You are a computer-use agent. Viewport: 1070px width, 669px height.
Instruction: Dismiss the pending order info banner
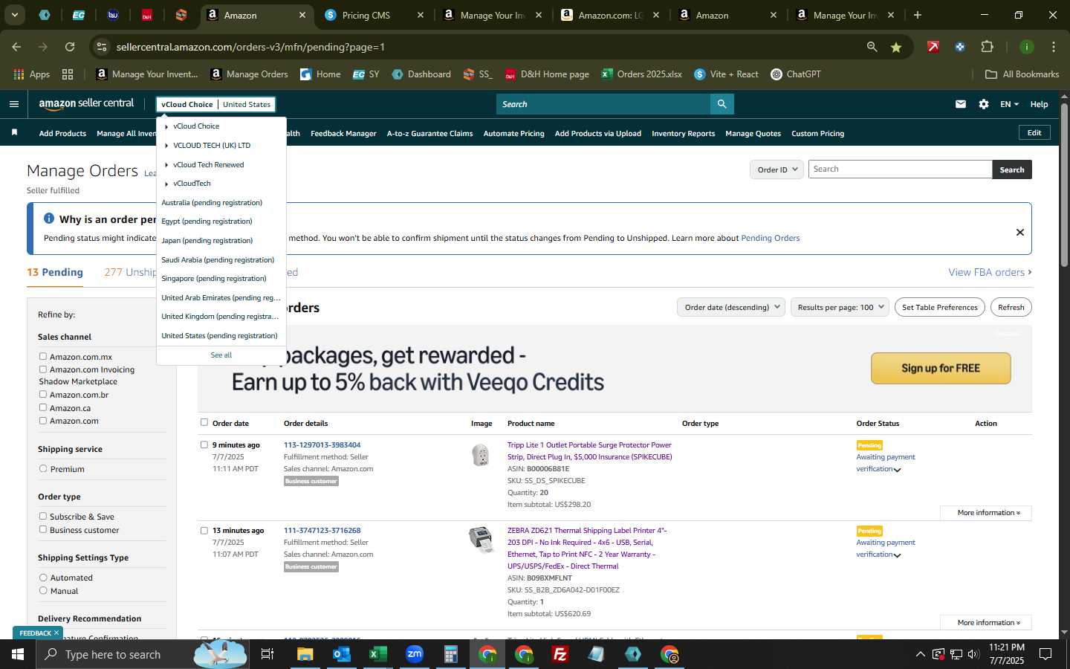tap(1020, 232)
